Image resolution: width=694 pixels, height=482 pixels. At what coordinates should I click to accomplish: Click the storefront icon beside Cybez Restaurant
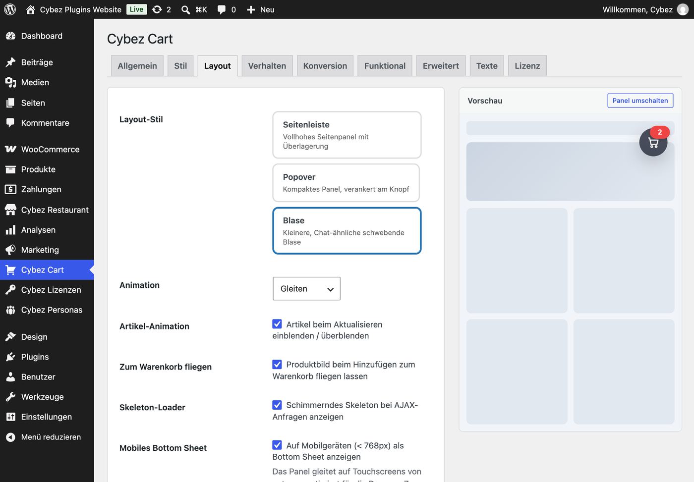(10, 210)
